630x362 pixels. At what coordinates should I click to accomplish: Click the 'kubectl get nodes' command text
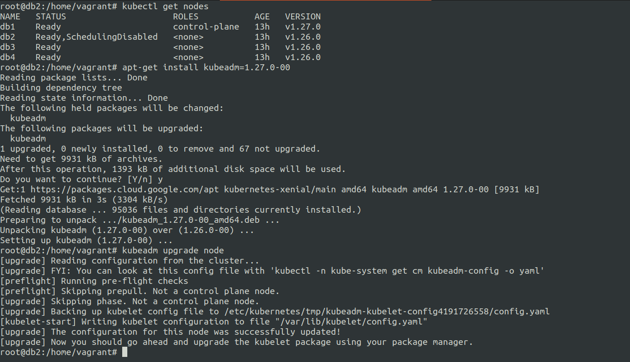click(x=165, y=6)
